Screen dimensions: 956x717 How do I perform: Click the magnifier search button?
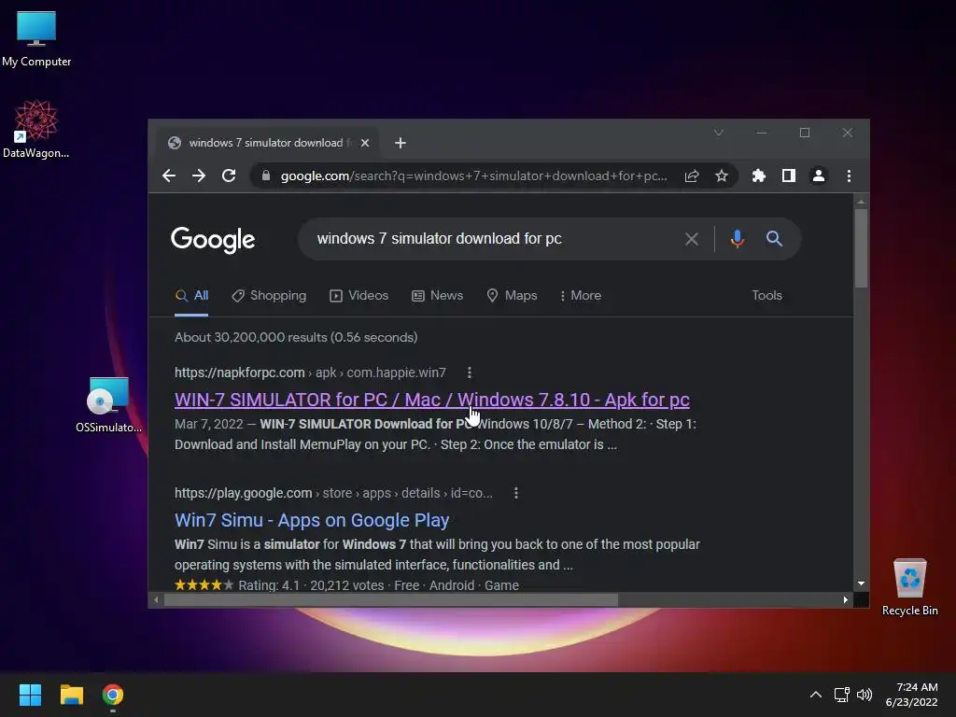(x=774, y=238)
